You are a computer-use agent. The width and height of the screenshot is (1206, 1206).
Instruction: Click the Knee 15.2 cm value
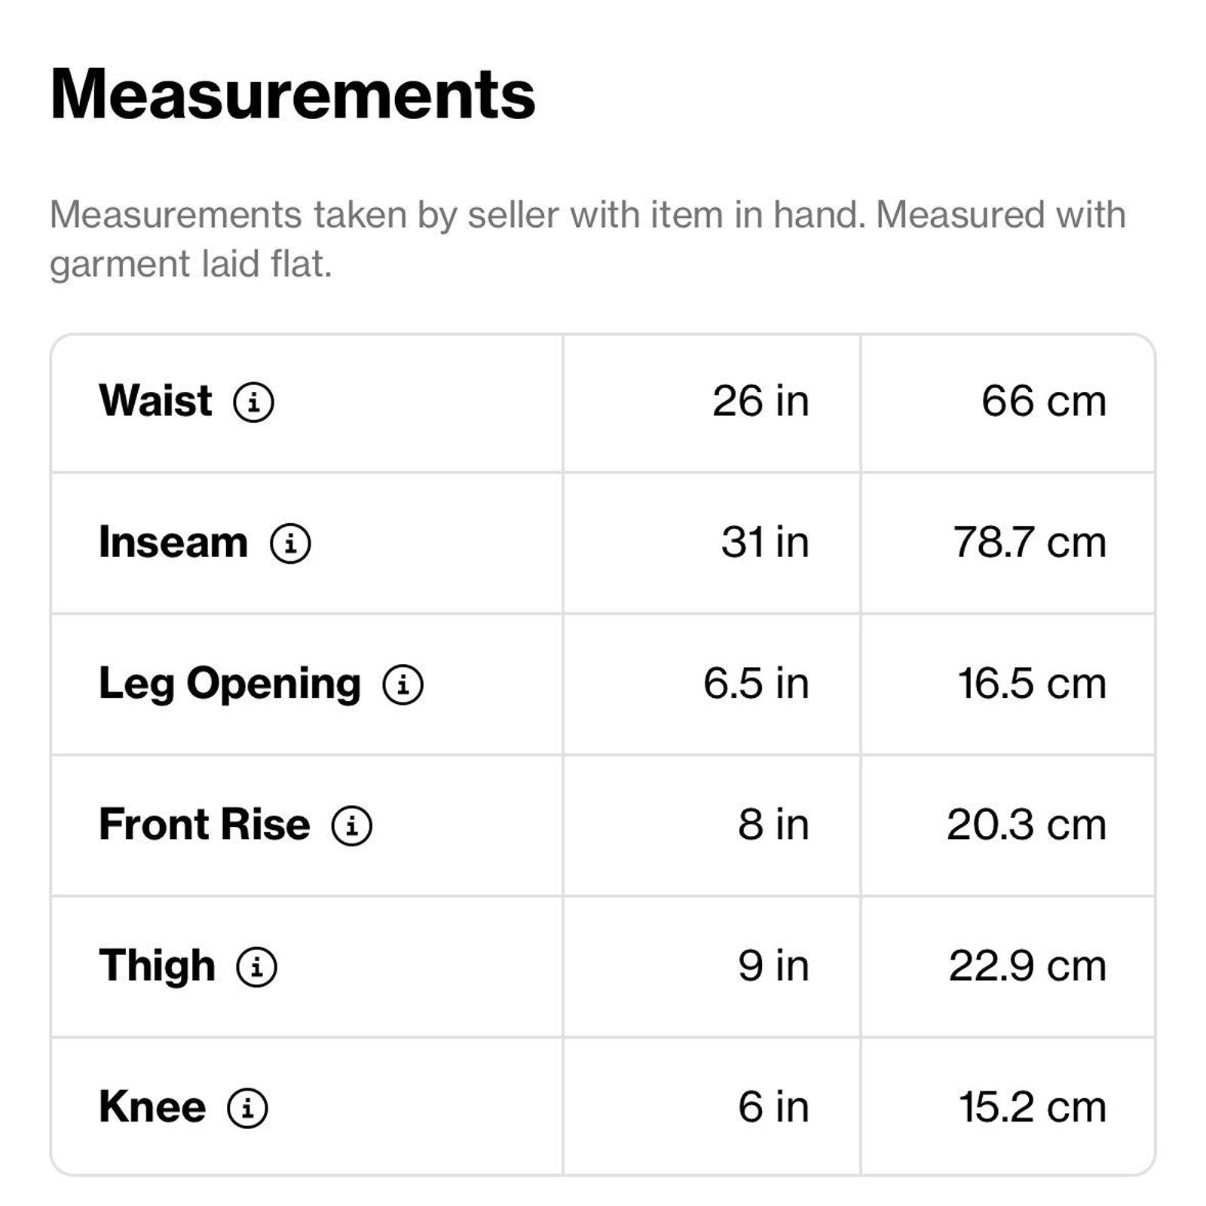(x=1032, y=1107)
